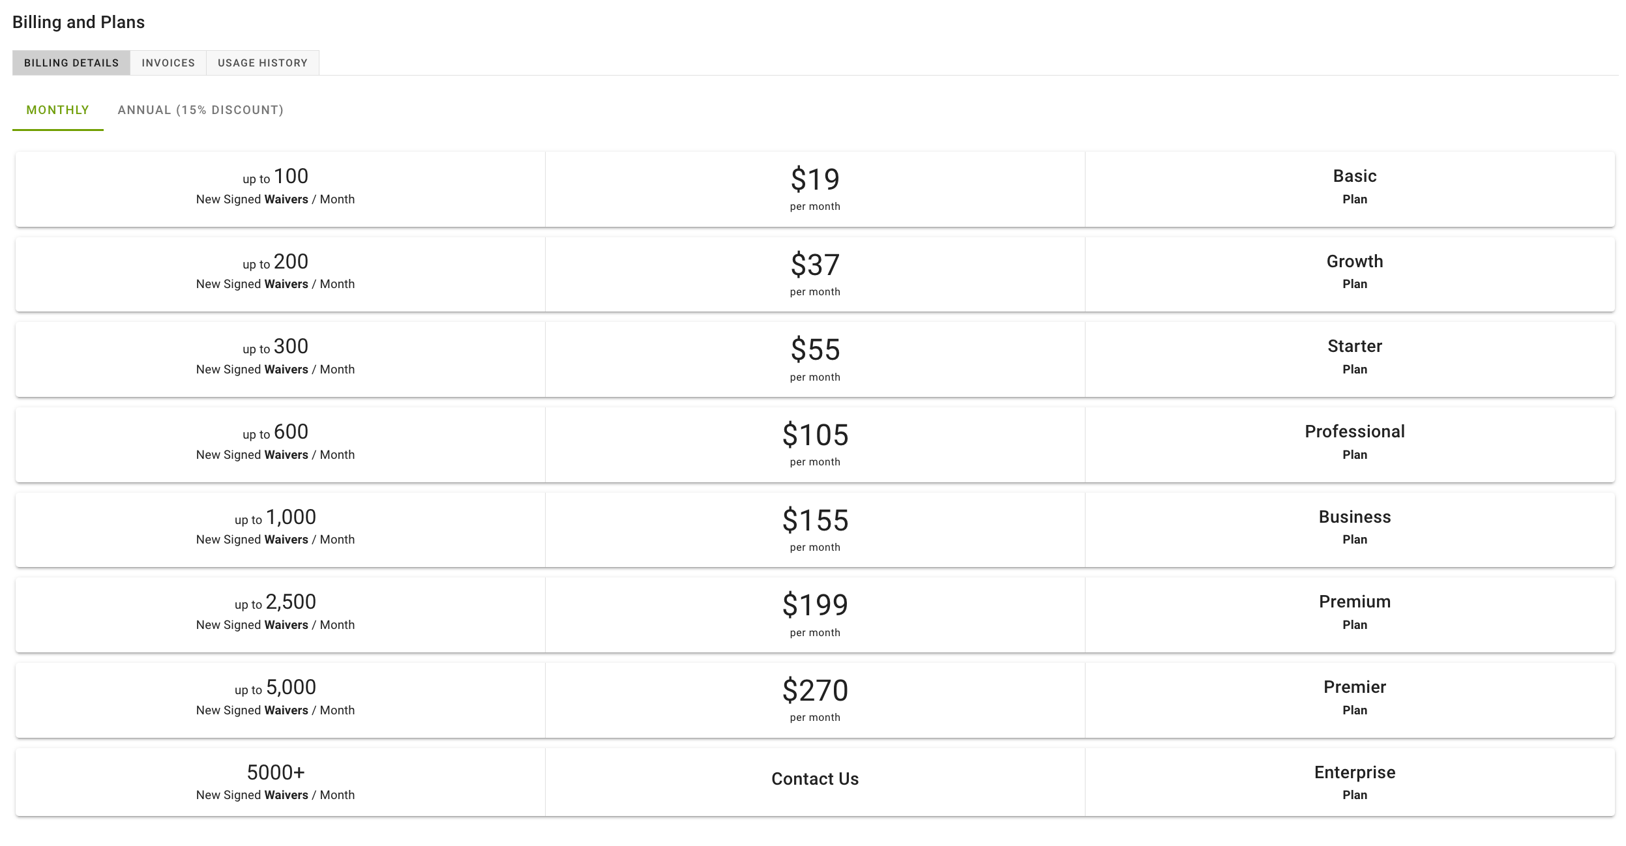The width and height of the screenshot is (1626, 846).
Task: Open the Billing Details tab
Action: (71, 63)
